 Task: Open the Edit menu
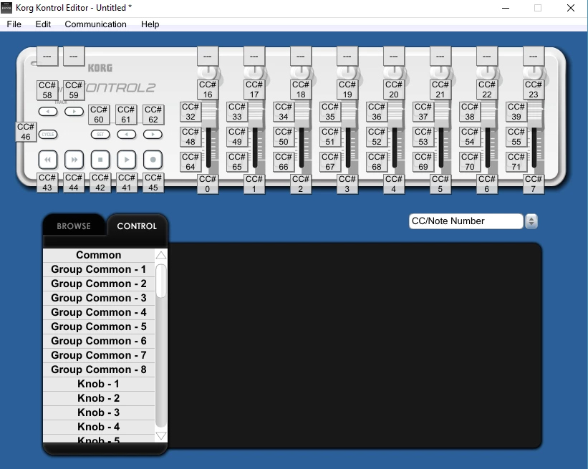click(43, 24)
